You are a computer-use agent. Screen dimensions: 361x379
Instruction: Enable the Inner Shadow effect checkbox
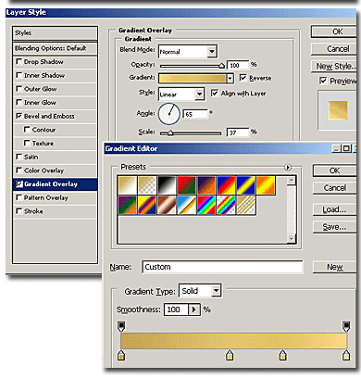[x=19, y=75]
